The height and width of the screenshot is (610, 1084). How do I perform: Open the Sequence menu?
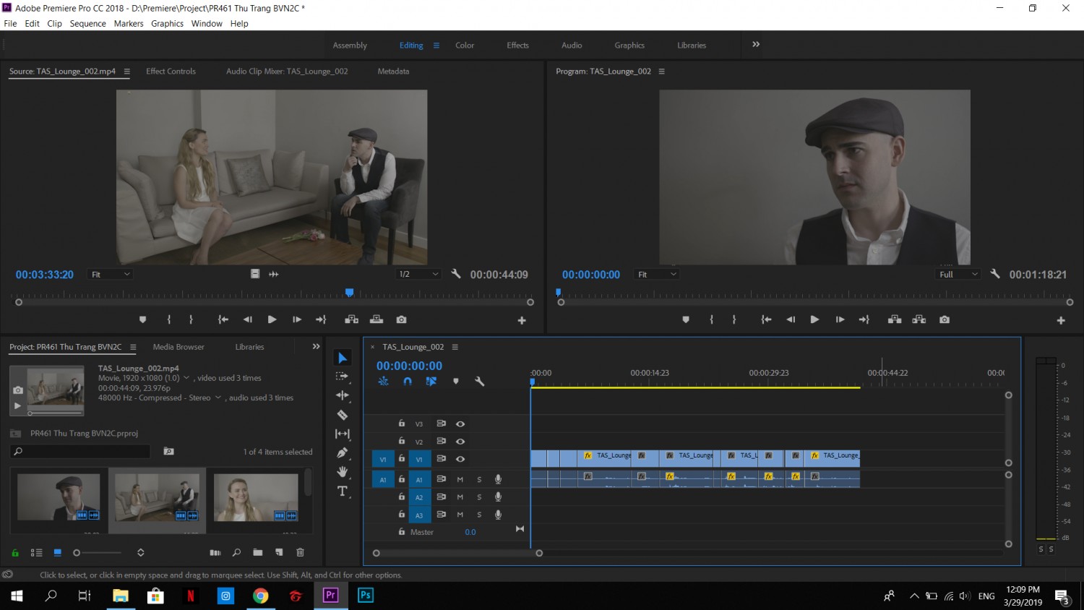(88, 23)
